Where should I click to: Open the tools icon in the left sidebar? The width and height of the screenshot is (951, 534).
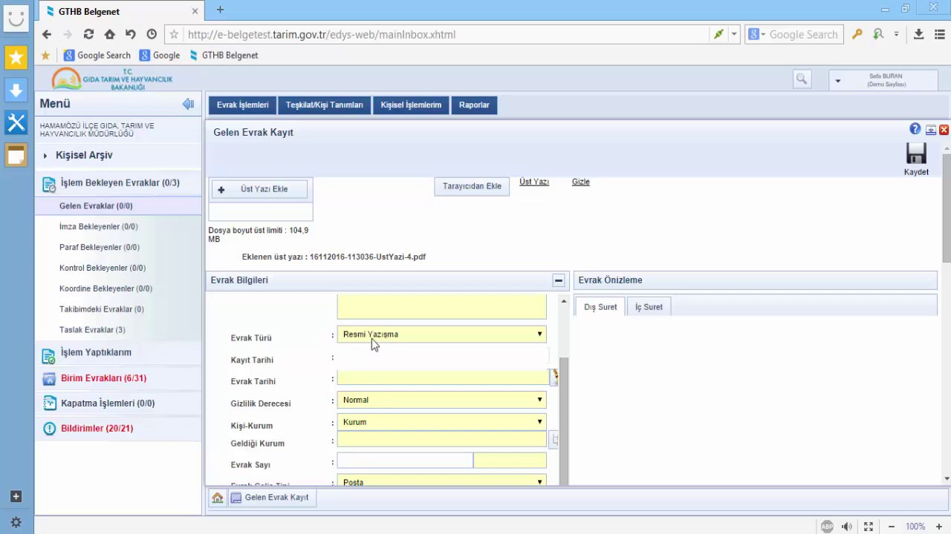click(16, 122)
